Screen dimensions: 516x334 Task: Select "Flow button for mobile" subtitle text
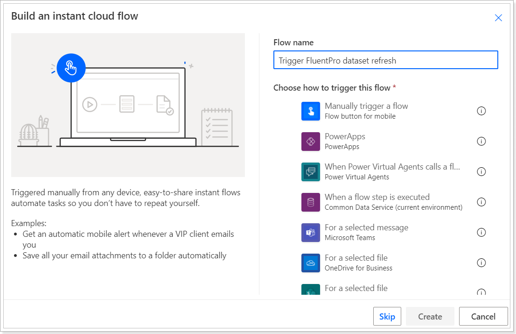(x=360, y=116)
